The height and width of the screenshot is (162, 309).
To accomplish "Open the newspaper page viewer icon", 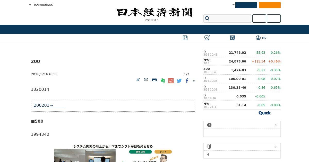I will [185, 38].
